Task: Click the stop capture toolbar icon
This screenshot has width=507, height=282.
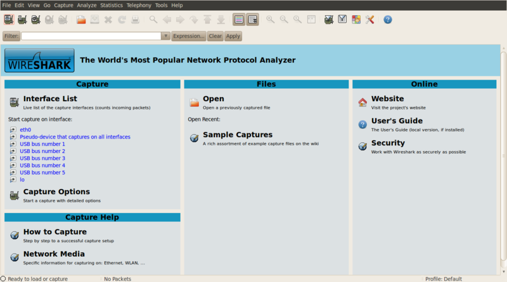Action: click(x=49, y=20)
